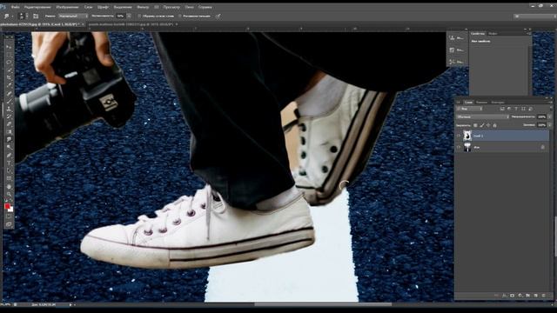Image resolution: width=557 pixels, height=313 pixels.
Task: Select the Quick Selection tool
Action: pos(9,70)
